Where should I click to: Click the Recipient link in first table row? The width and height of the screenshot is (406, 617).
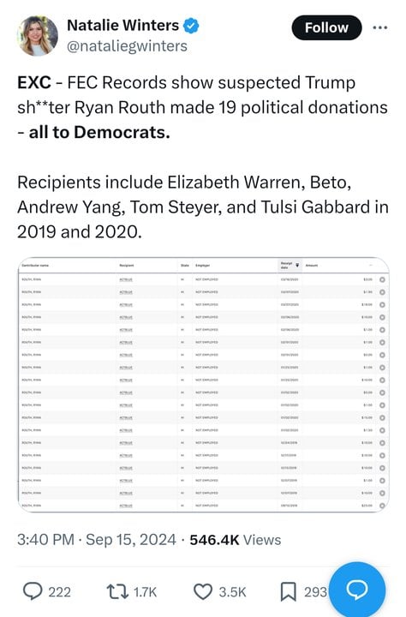point(126,279)
